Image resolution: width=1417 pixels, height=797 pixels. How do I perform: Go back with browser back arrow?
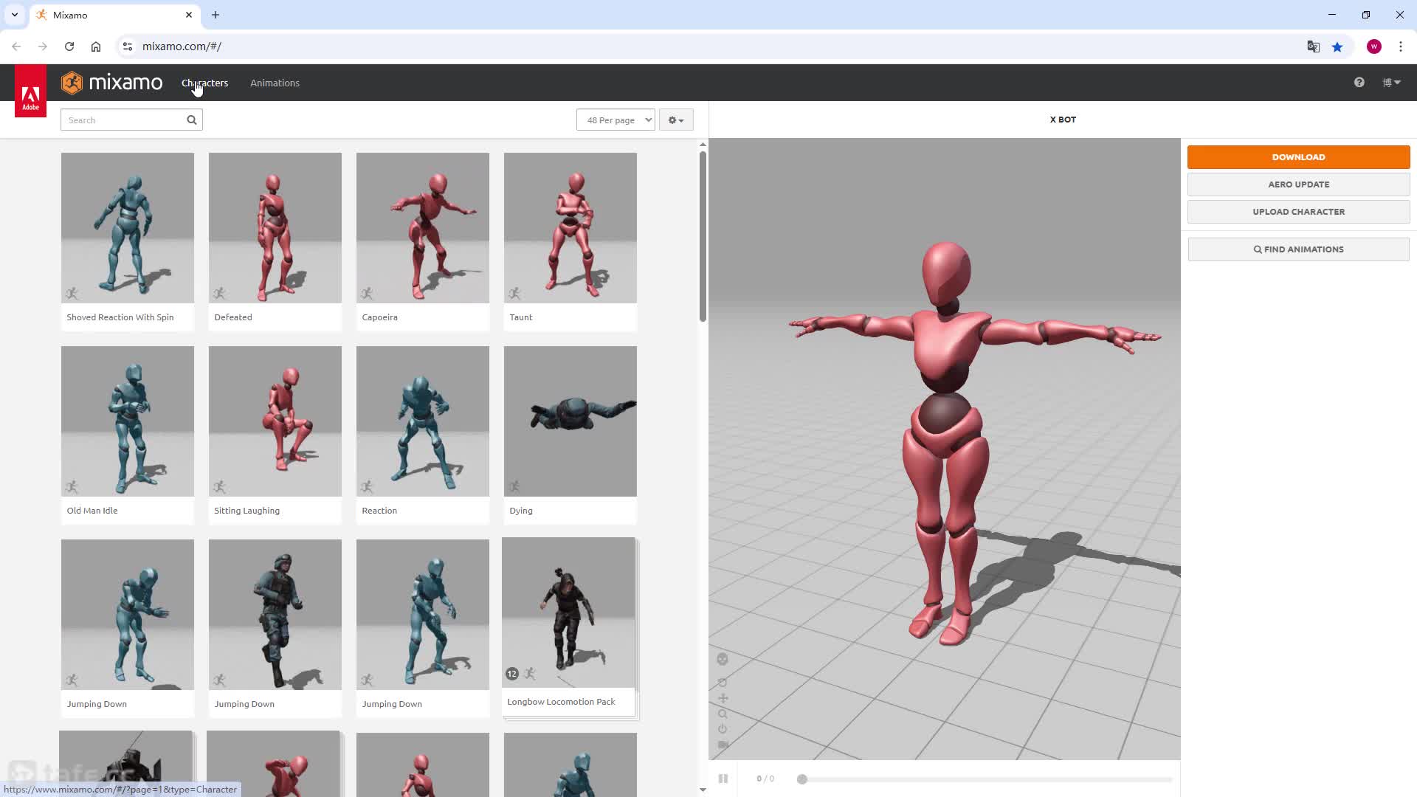pyautogui.click(x=16, y=46)
